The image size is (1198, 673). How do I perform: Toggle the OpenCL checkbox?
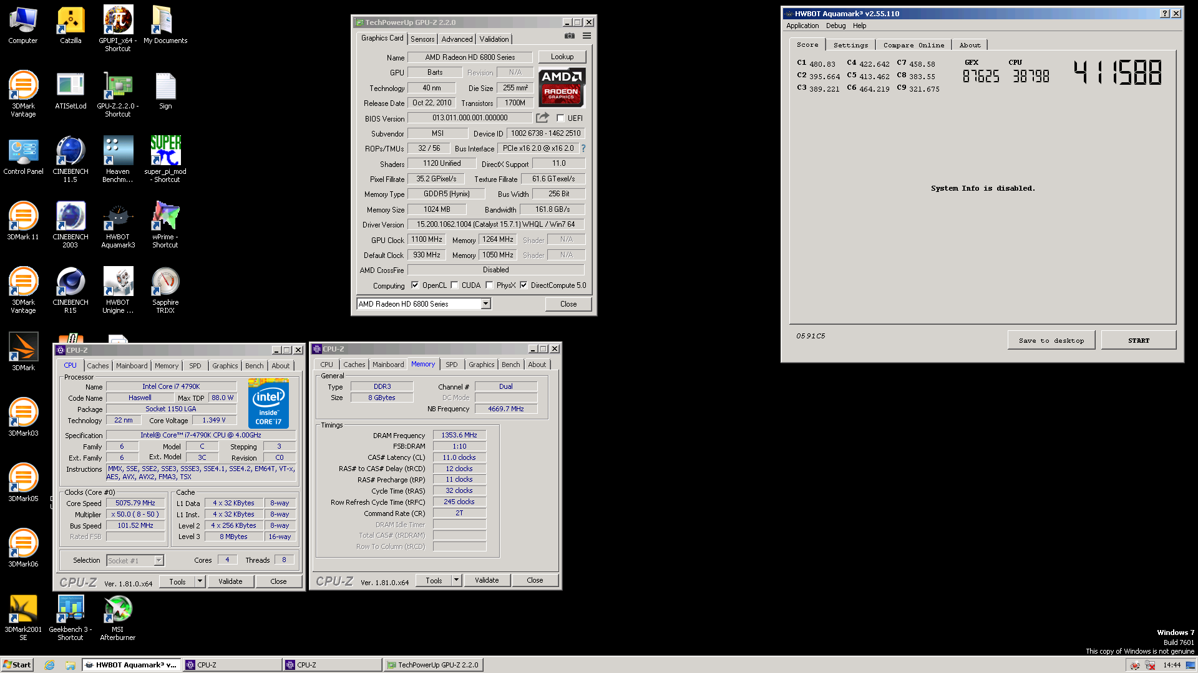point(415,285)
